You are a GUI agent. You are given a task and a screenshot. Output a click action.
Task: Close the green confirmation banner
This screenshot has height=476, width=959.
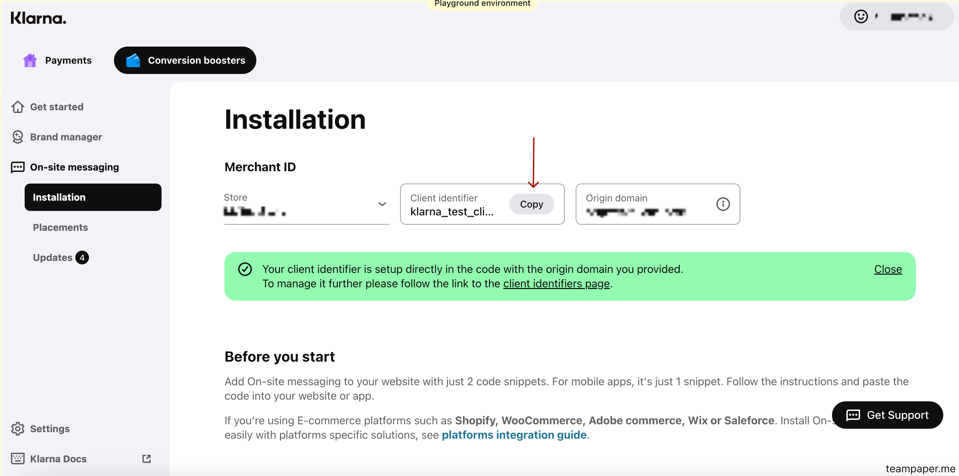click(888, 269)
